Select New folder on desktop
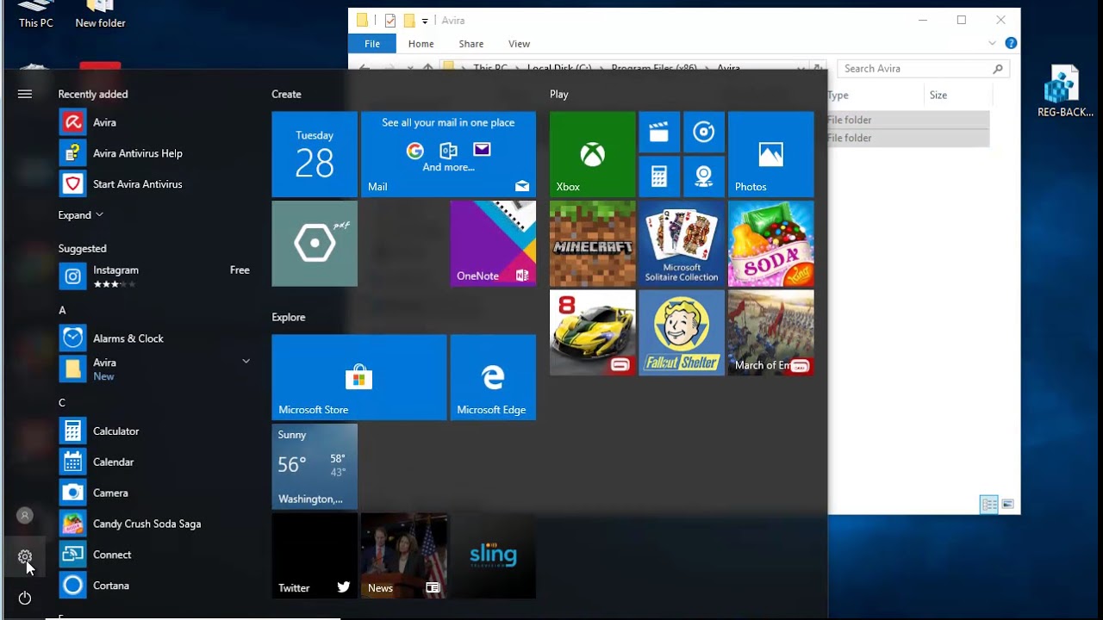Viewport: 1103px width, 620px height. click(100, 15)
